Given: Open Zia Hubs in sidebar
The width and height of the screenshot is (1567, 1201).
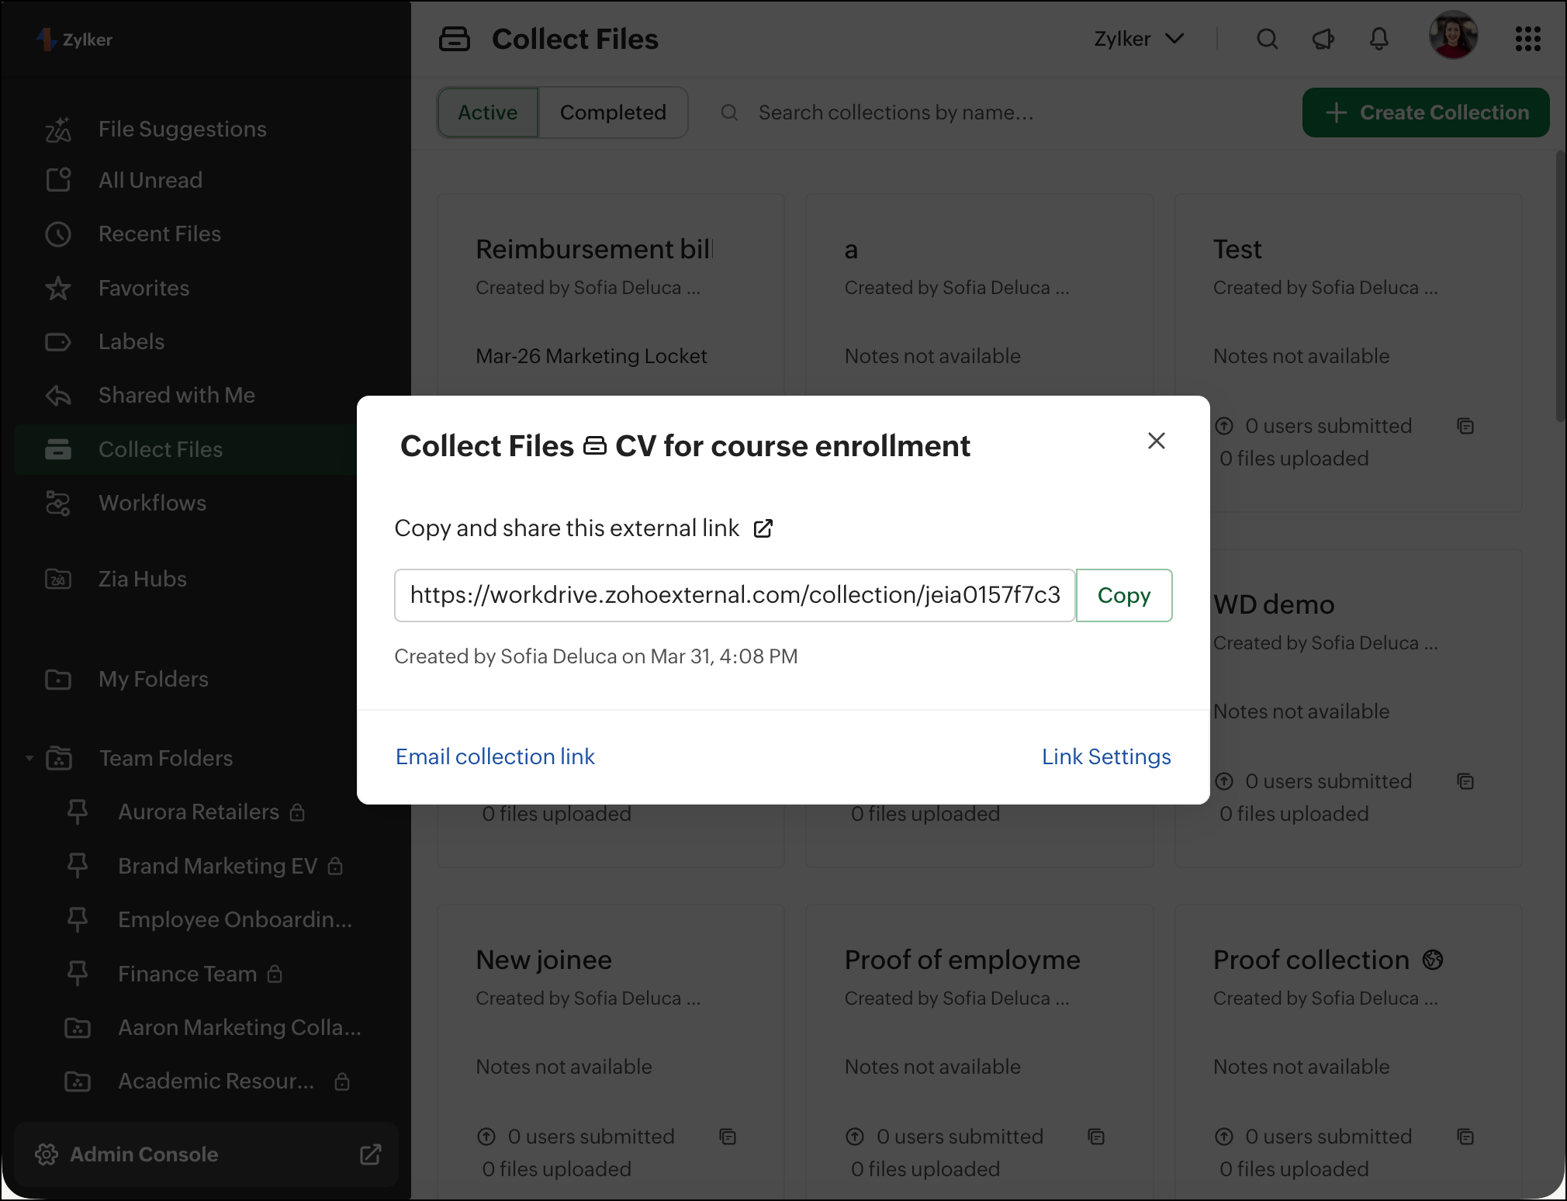Looking at the screenshot, I should point(142,579).
